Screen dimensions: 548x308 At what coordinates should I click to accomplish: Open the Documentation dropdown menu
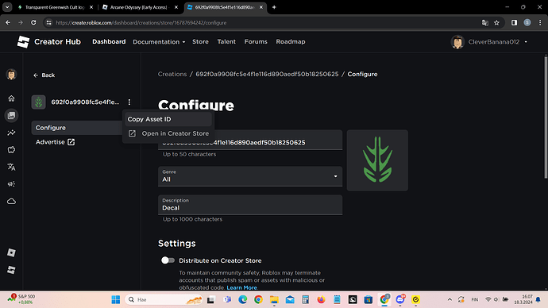159,42
